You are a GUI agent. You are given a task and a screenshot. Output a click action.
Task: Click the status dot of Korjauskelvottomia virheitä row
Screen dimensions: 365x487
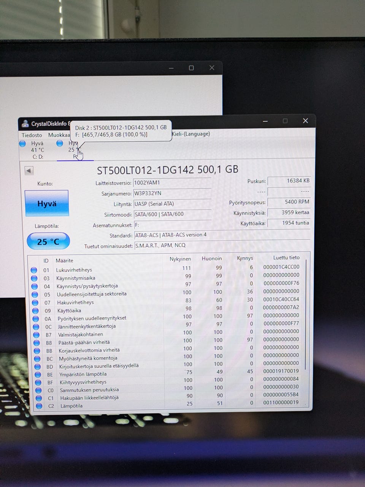pos(37,351)
